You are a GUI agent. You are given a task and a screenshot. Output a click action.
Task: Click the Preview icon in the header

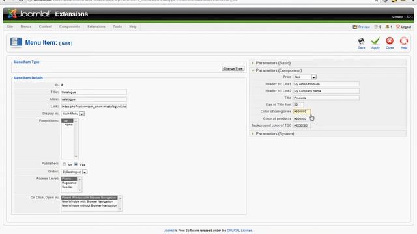pyautogui.click(x=354, y=27)
